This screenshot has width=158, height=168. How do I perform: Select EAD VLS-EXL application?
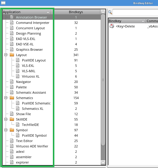click(x=26, y=39)
